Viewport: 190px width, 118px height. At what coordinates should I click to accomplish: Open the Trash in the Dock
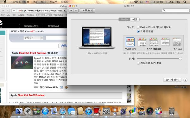(x=172, y=111)
